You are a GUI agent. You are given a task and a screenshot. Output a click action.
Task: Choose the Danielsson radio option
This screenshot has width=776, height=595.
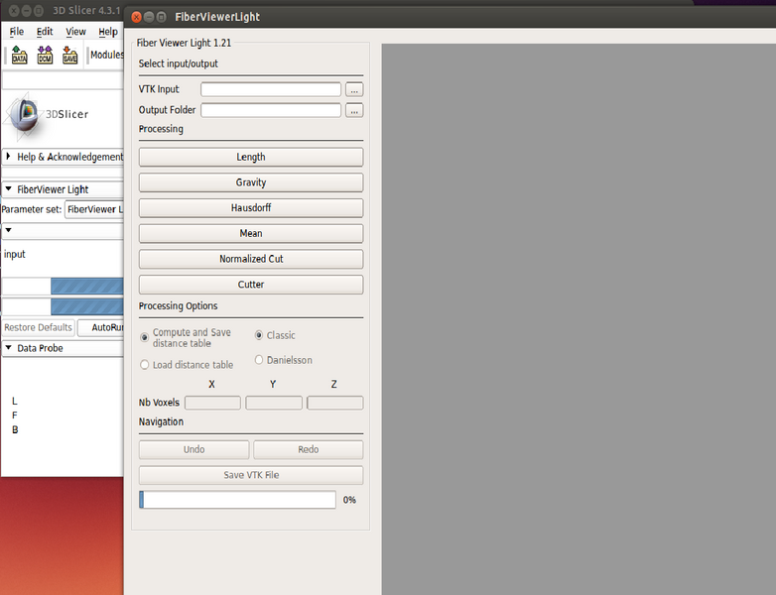click(260, 360)
